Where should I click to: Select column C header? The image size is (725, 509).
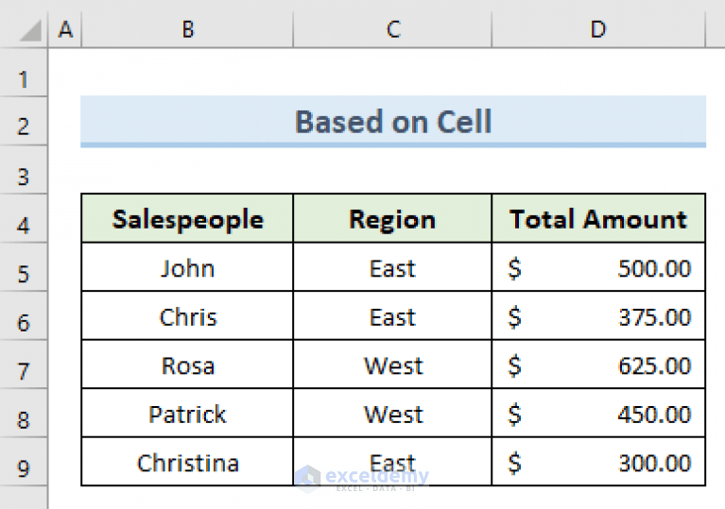coord(392,29)
